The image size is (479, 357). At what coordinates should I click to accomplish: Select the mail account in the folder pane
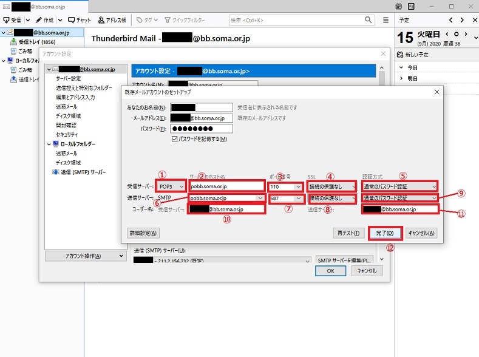pos(42,32)
